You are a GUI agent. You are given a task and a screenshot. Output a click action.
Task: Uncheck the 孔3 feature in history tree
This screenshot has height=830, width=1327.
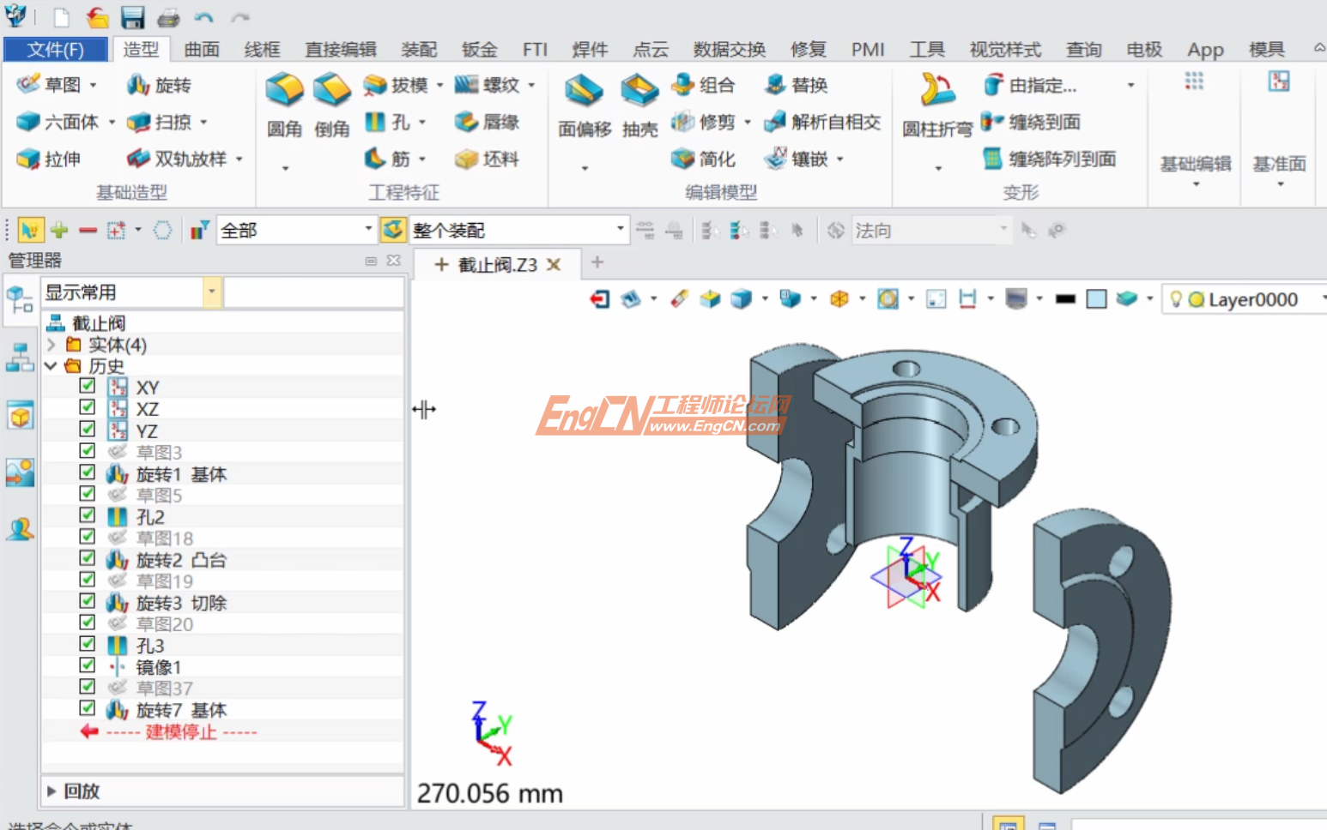coord(87,644)
